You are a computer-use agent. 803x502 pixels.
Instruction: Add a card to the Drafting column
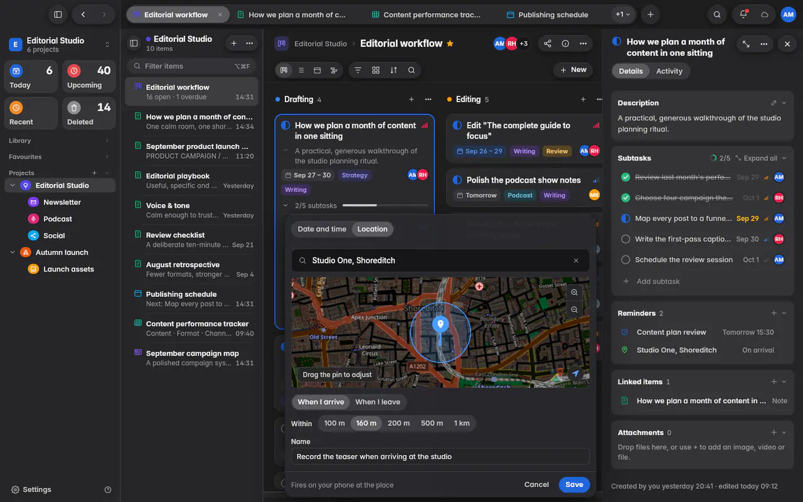[x=412, y=99]
